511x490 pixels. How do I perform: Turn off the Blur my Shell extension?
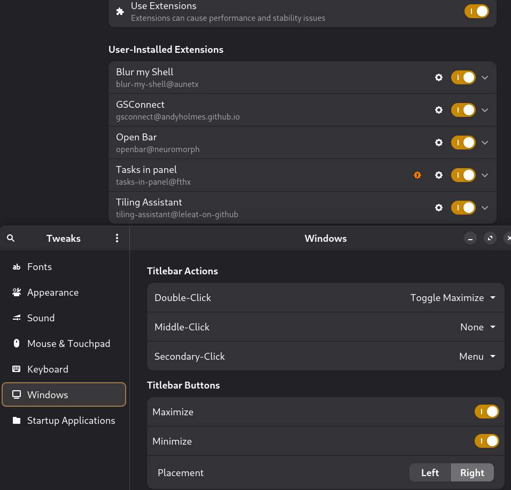click(x=463, y=77)
